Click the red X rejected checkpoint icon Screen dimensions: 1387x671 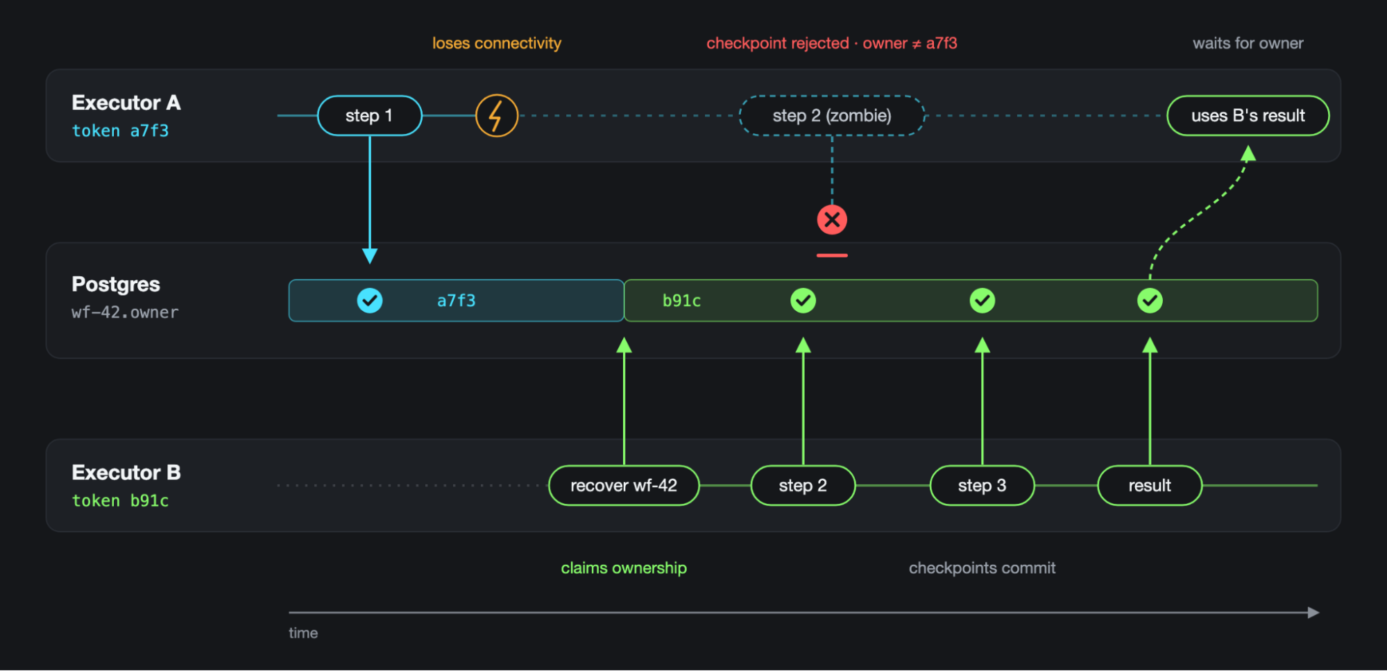coord(832,220)
